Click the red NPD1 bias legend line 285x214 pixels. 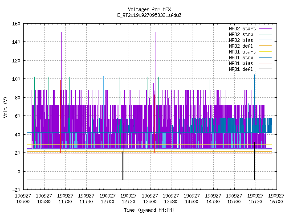pyautogui.click(x=265, y=63)
